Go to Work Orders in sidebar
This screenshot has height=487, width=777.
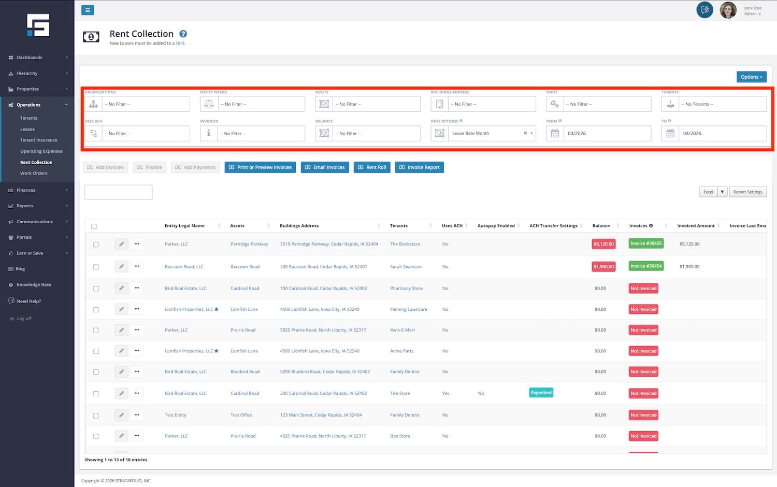point(34,173)
